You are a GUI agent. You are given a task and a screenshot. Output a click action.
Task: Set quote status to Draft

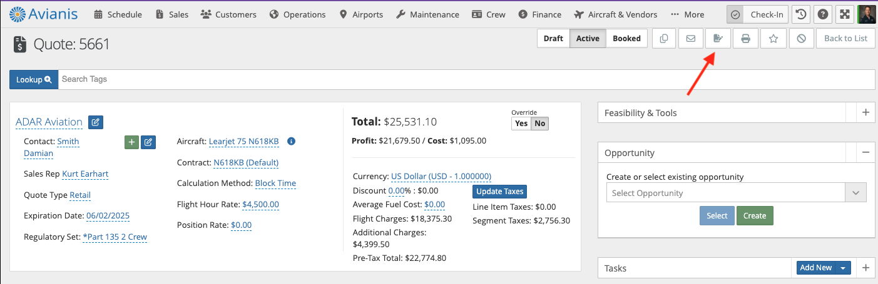coord(553,39)
